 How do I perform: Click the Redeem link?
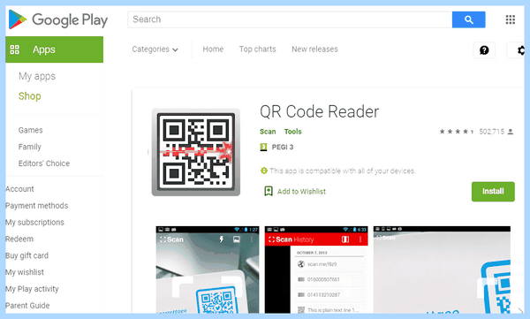[x=19, y=239]
